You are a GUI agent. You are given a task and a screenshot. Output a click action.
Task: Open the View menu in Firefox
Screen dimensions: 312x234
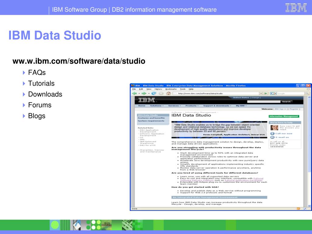[149, 89]
